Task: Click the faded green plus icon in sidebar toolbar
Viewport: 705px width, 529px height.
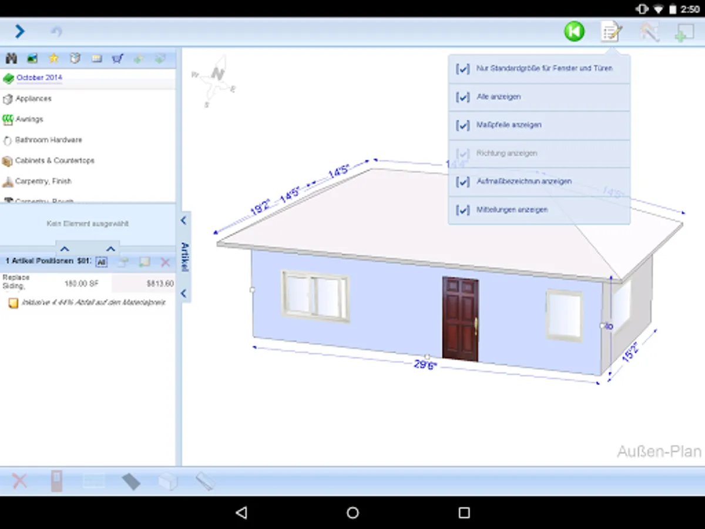Action: pyautogui.click(x=139, y=58)
